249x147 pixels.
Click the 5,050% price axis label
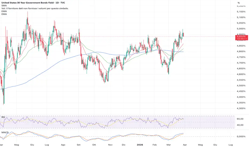click(x=241, y=23)
